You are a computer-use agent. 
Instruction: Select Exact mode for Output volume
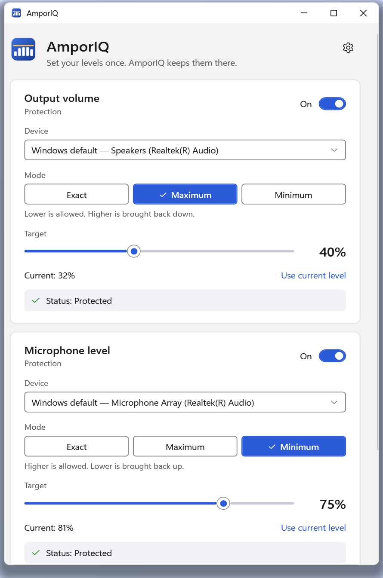[77, 194]
